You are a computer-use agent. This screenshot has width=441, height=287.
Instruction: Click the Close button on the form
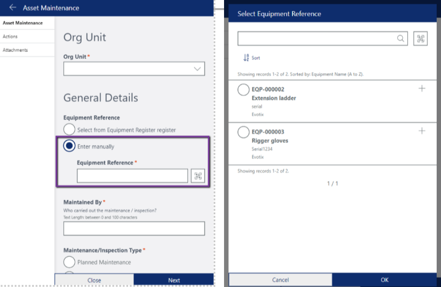94,280
